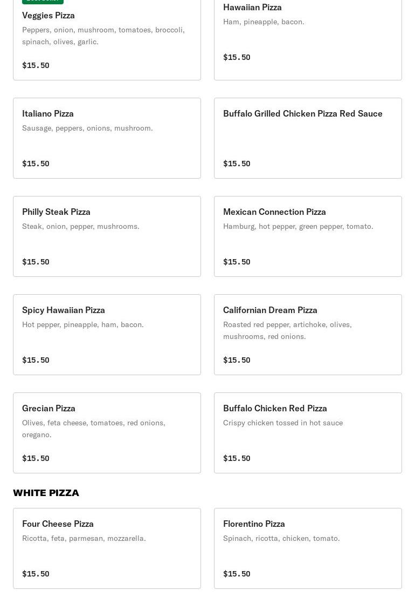Choose Buffalo Grilled Chicken Pizza Red Sauce

pos(308,138)
